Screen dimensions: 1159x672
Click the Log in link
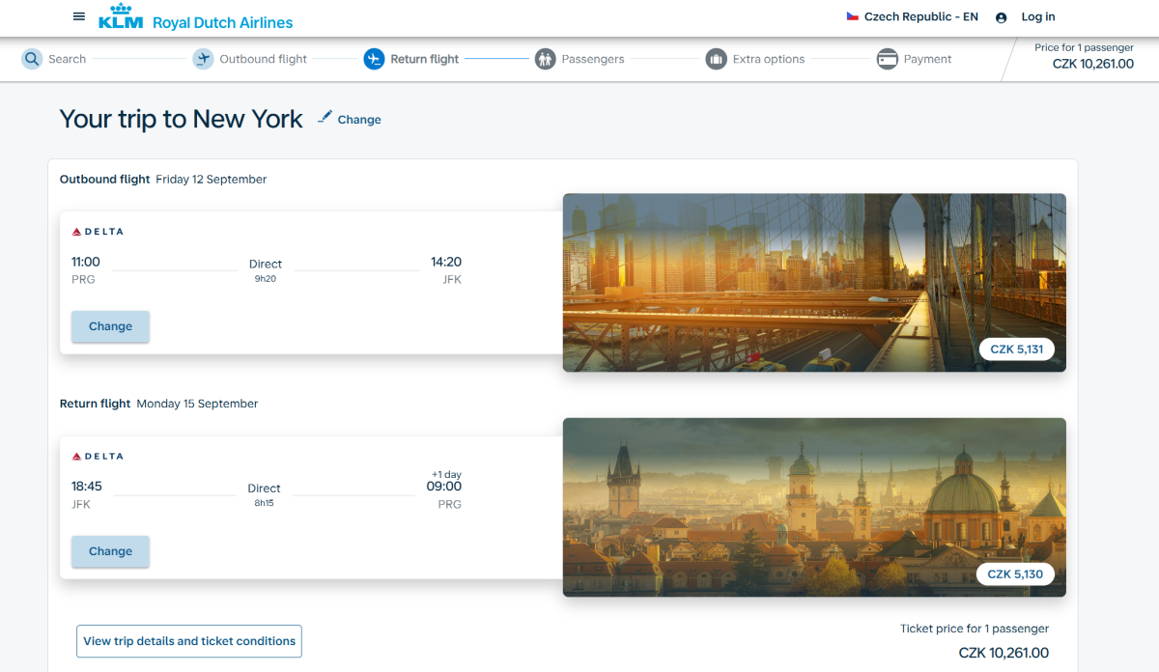tap(1038, 16)
